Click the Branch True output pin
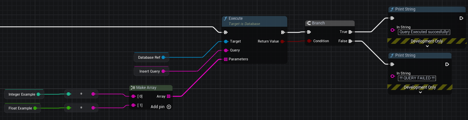 pos(350,32)
